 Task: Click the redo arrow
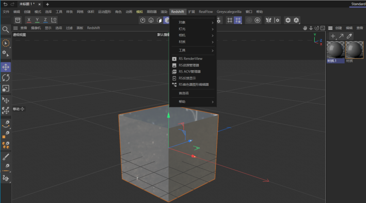tap(13, 4)
